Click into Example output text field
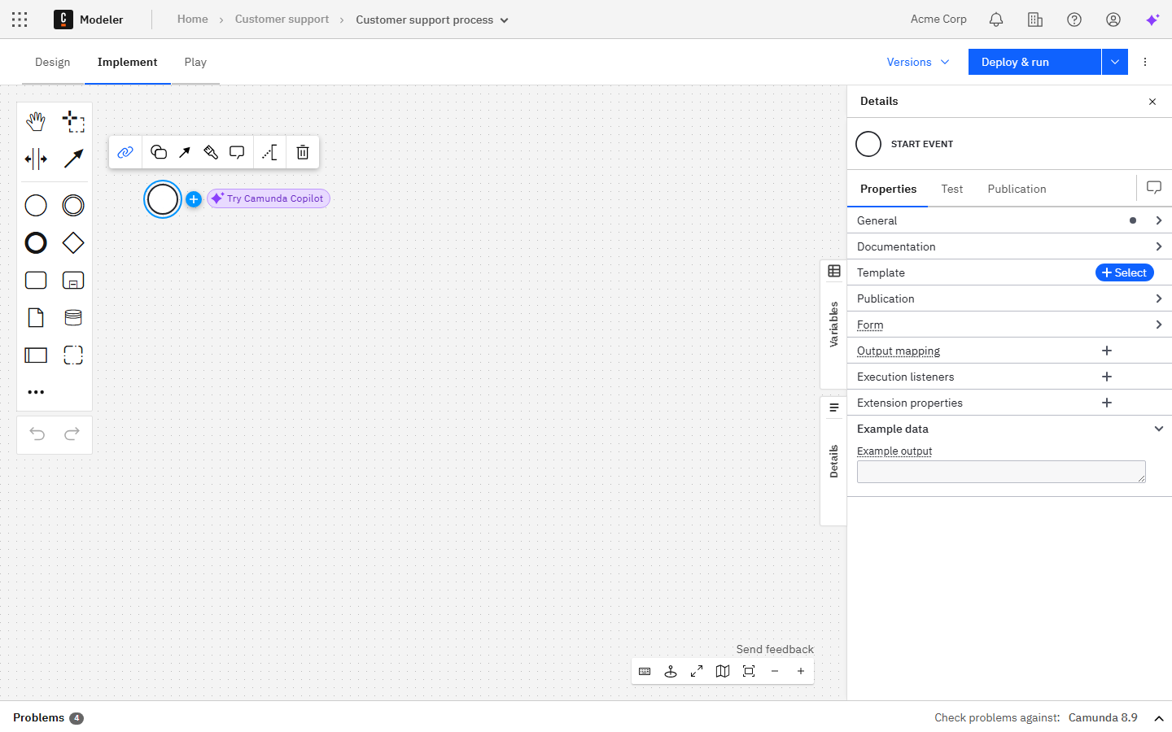Image resolution: width=1172 pixels, height=732 pixels. 1000,472
